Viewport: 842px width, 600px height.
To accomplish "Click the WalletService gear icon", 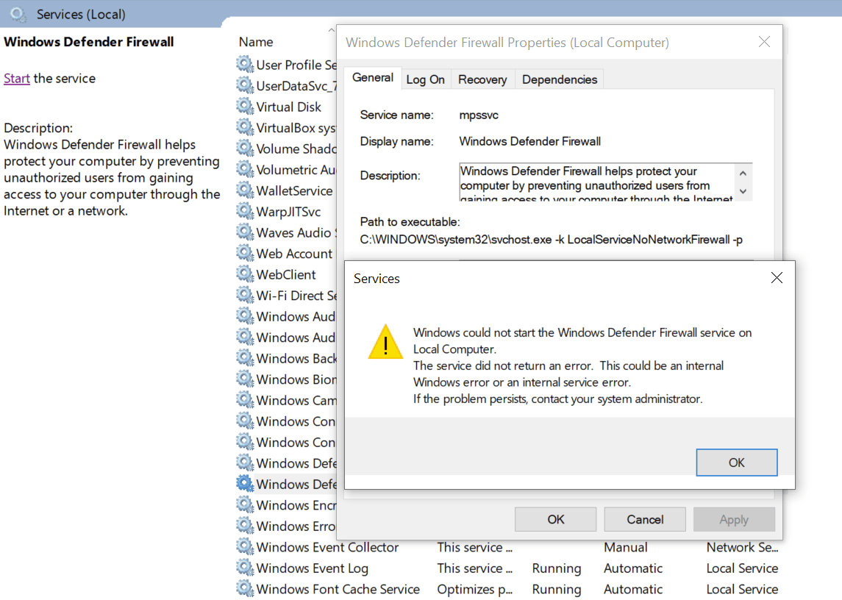I will coord(245,190).
